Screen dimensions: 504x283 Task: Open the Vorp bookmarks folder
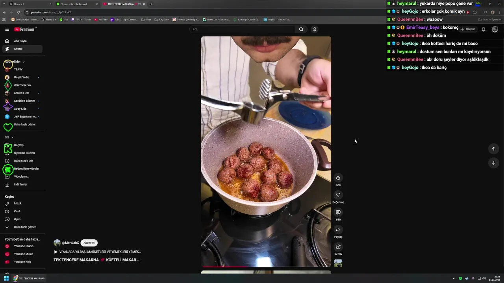[146, 19]
